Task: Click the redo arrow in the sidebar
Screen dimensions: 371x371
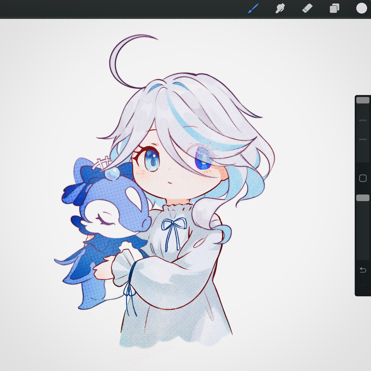Action: (x=363, y=286)
